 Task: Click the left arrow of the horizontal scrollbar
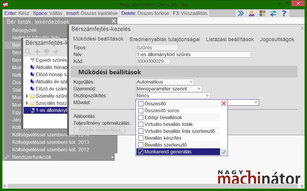tap(5, 186)
